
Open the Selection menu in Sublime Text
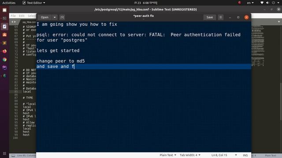[x=32, y=16]
